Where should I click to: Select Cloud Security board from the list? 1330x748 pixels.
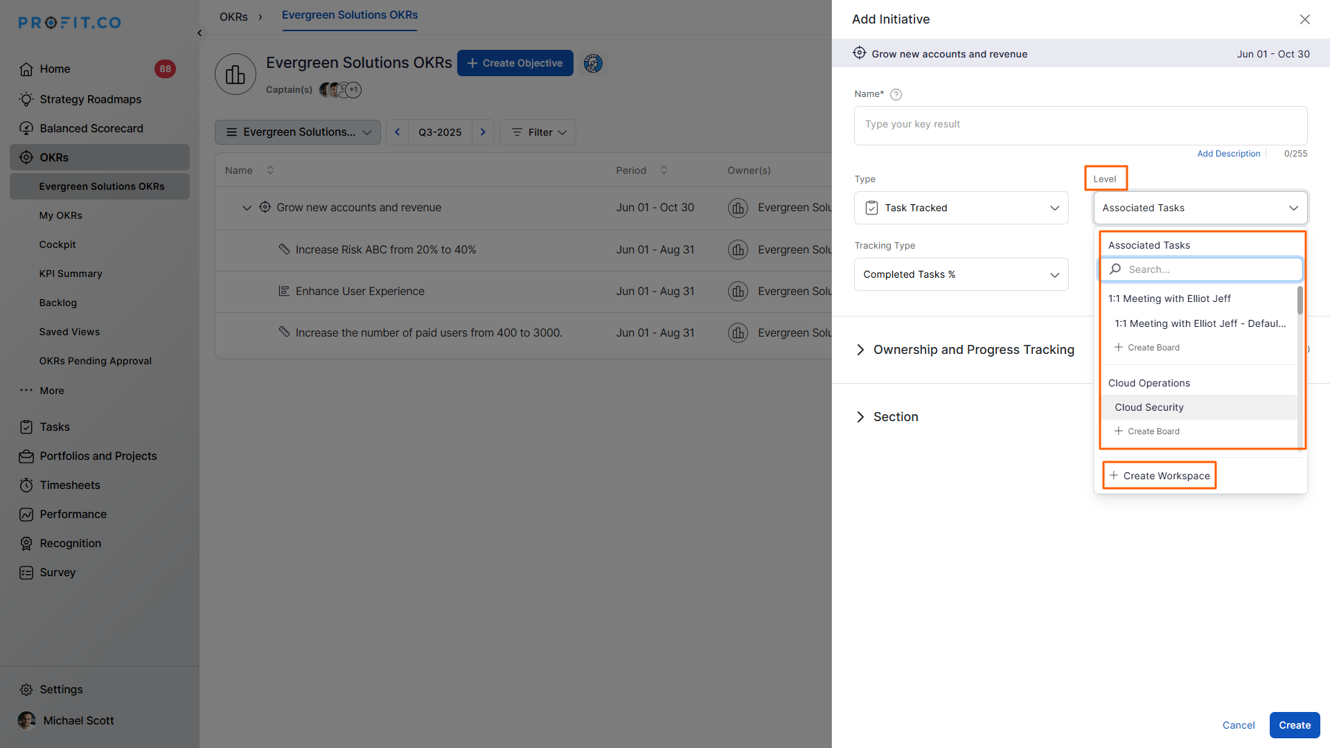click(1149, 407)
